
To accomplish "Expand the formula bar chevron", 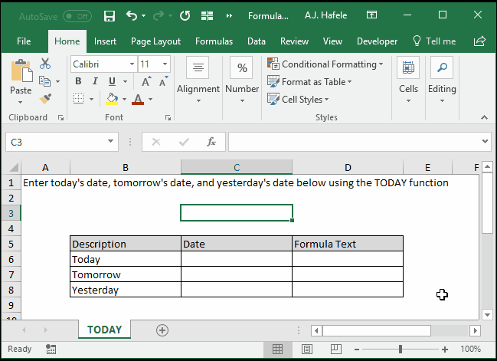I will pyautogui.click(x=485, y=142).
